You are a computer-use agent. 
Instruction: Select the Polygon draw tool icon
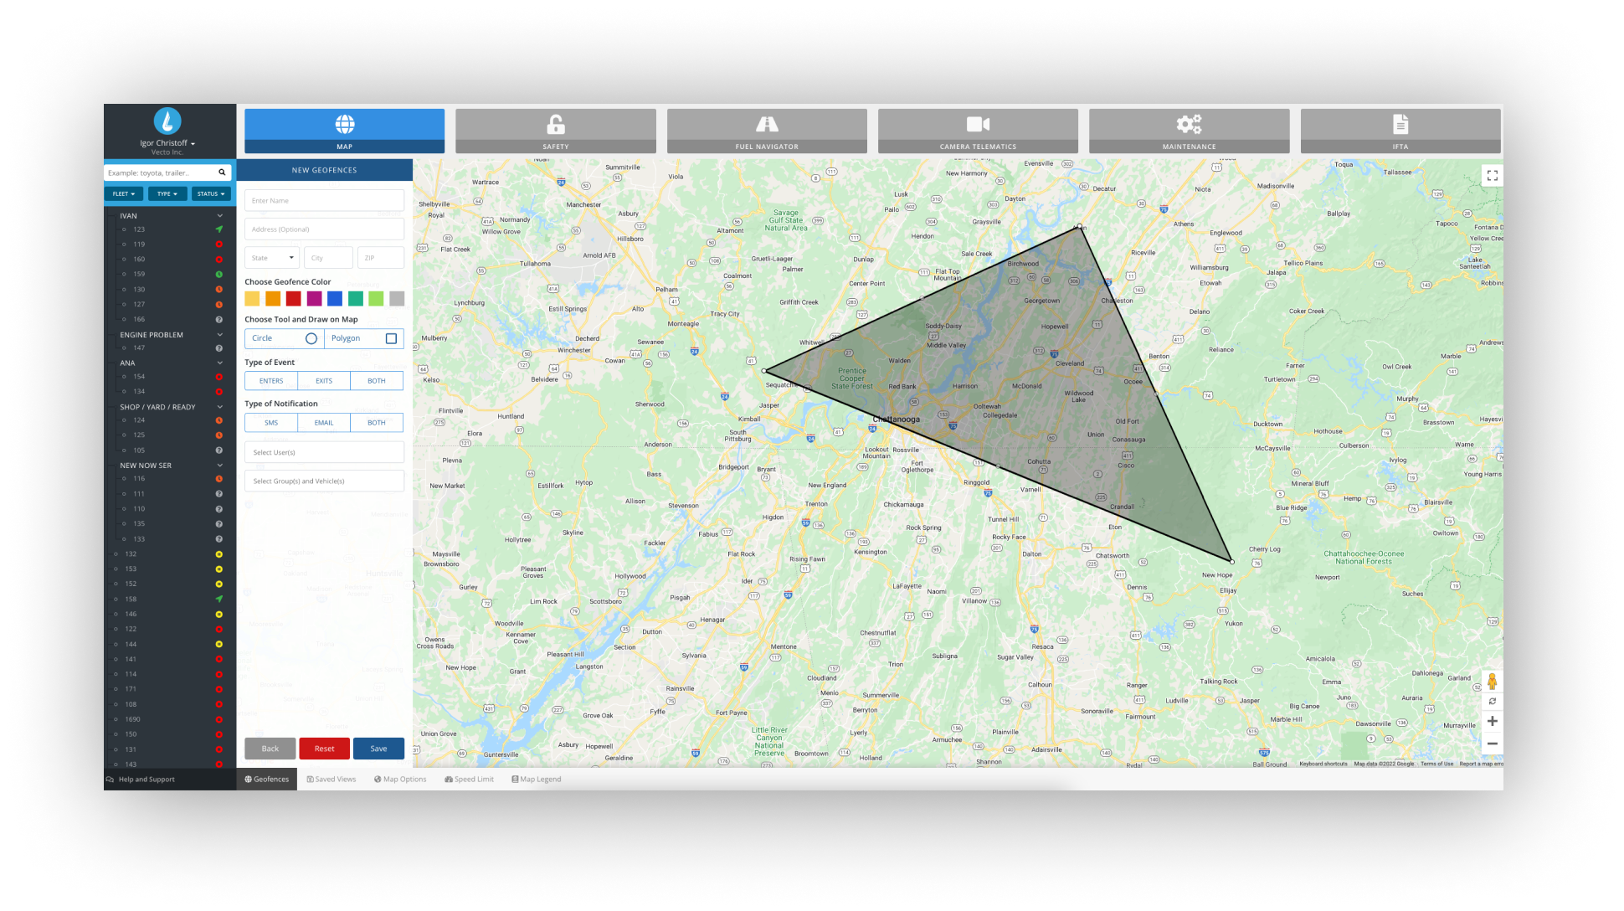click(x=392, y=338)
